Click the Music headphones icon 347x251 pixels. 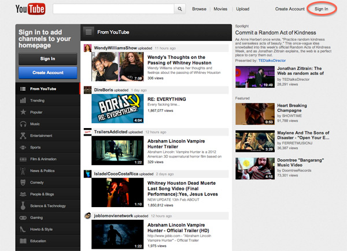(23, 124)
